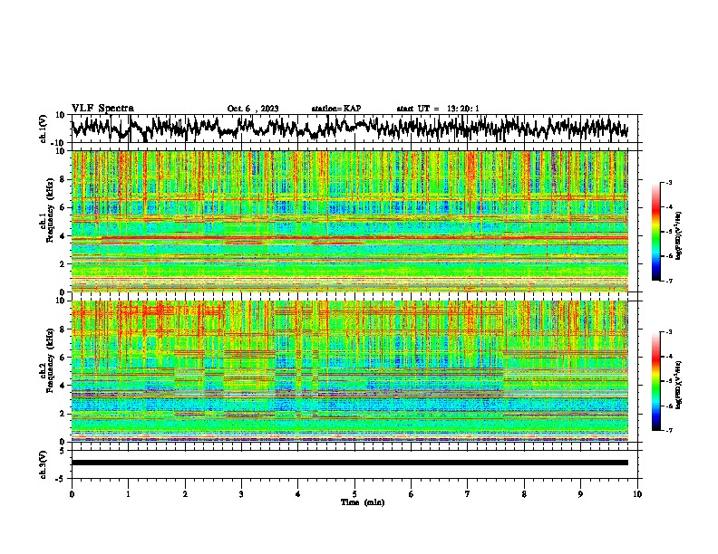Click the "ch.3(V)" axis label

(x=44, y=465)
